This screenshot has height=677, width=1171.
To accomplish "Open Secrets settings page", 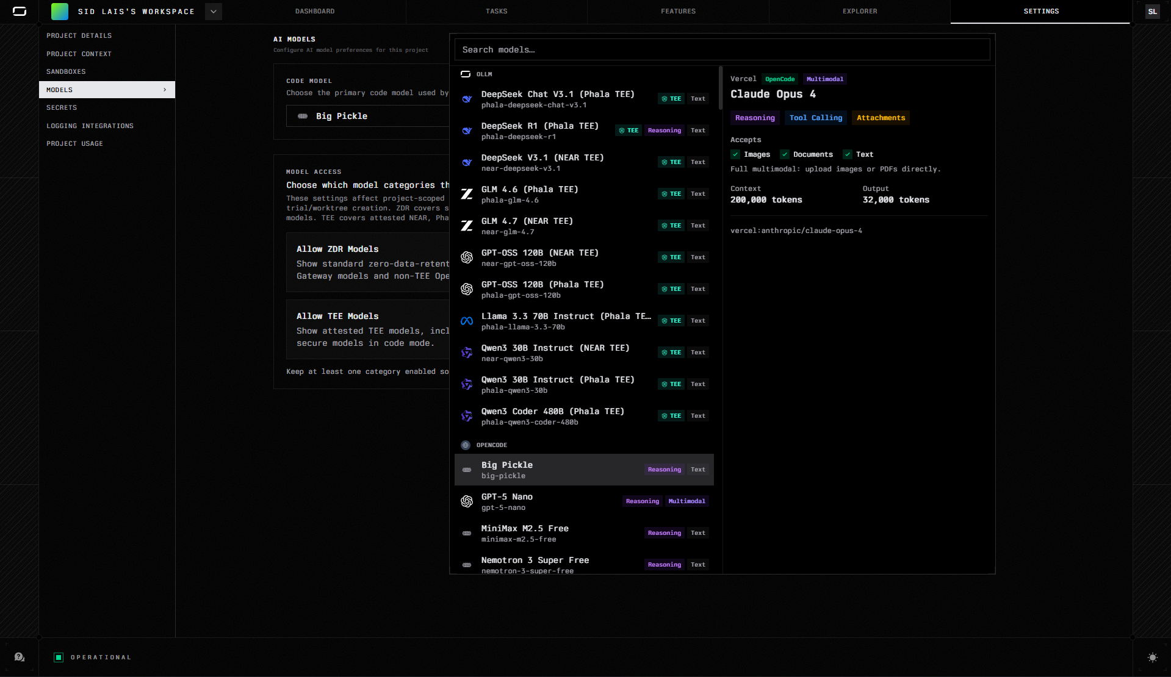I will 107,108.
